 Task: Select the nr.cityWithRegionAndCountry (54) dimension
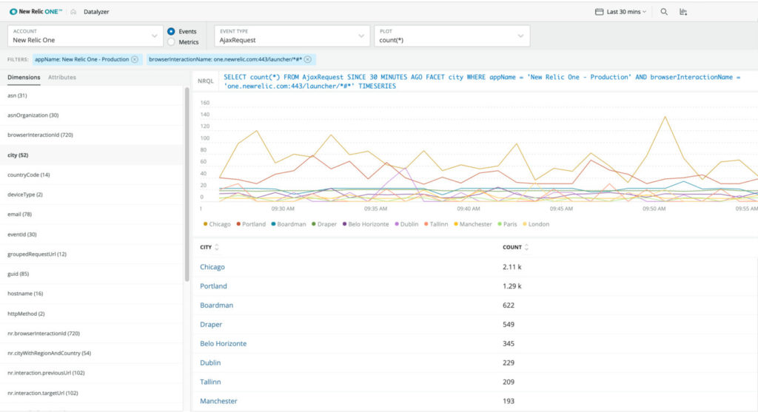(92, 353)
